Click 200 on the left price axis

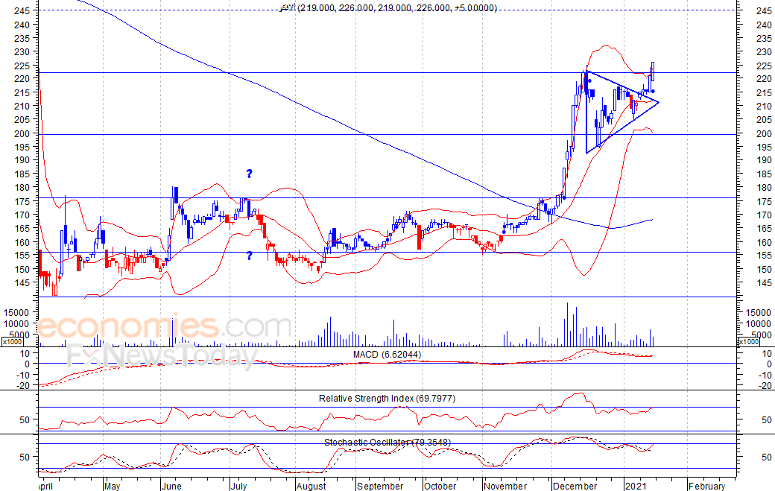coord(22,133)
